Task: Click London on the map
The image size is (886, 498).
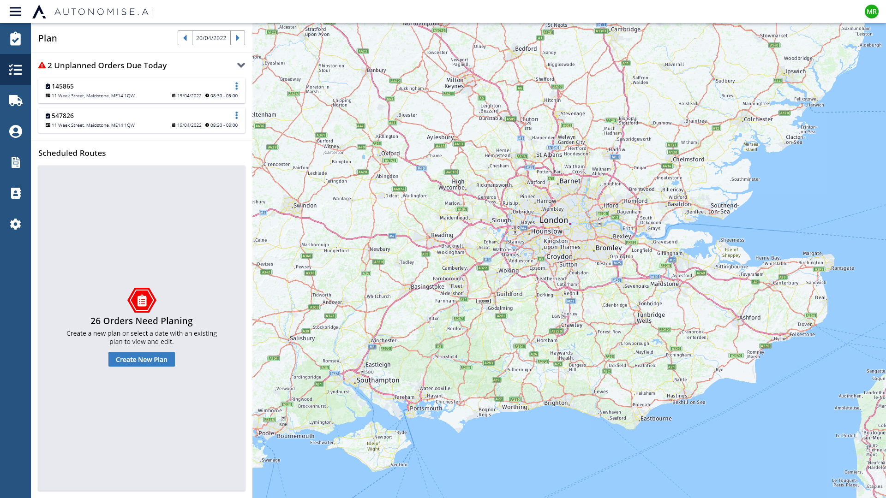Action: [x=554, y=220]
